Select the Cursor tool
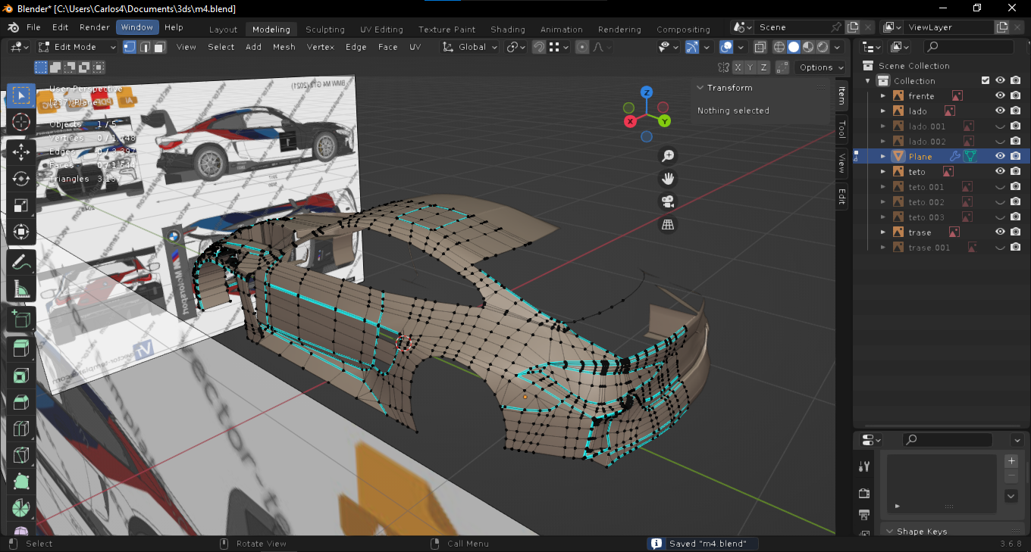This screenshot has height=552, width=1031. click(21, 122)
